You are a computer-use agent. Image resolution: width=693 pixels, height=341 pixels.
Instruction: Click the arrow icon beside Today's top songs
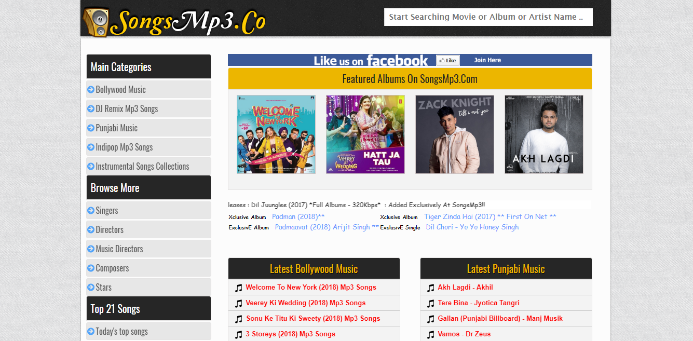click(91, 331)
